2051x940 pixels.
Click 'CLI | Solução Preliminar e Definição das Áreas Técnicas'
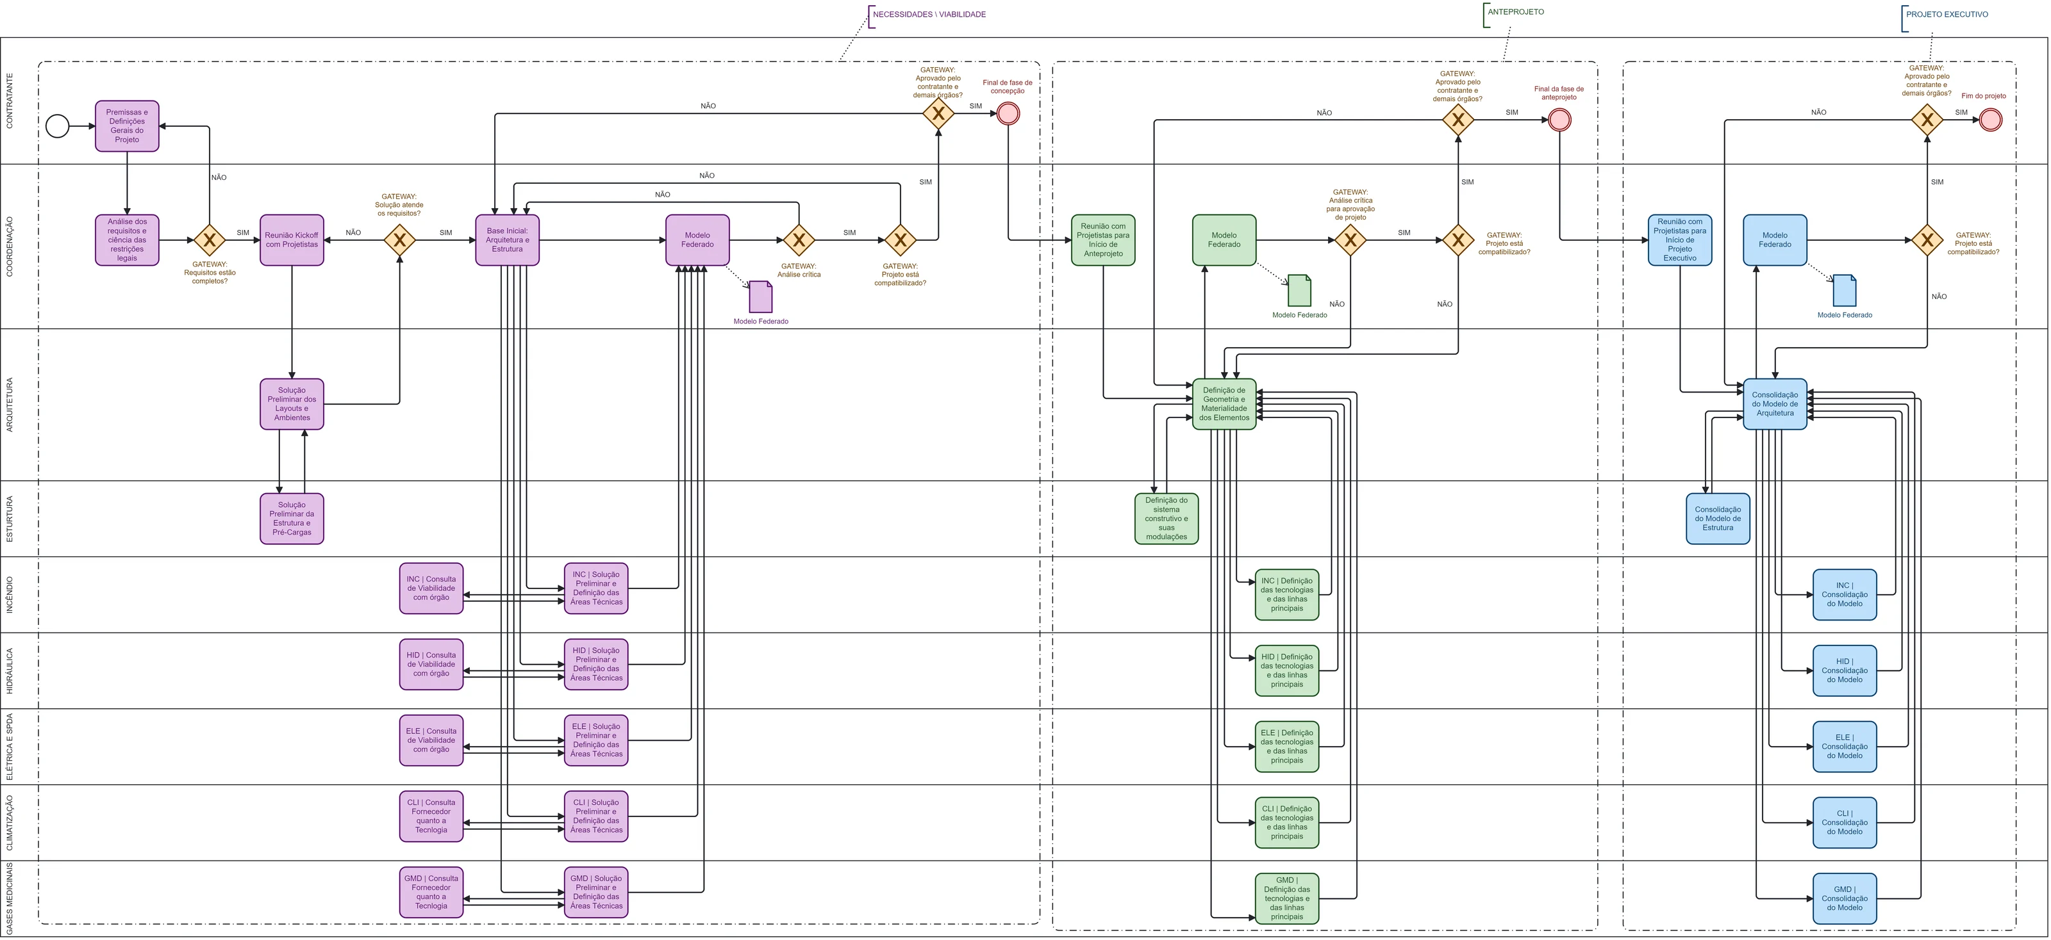point(596,816)
